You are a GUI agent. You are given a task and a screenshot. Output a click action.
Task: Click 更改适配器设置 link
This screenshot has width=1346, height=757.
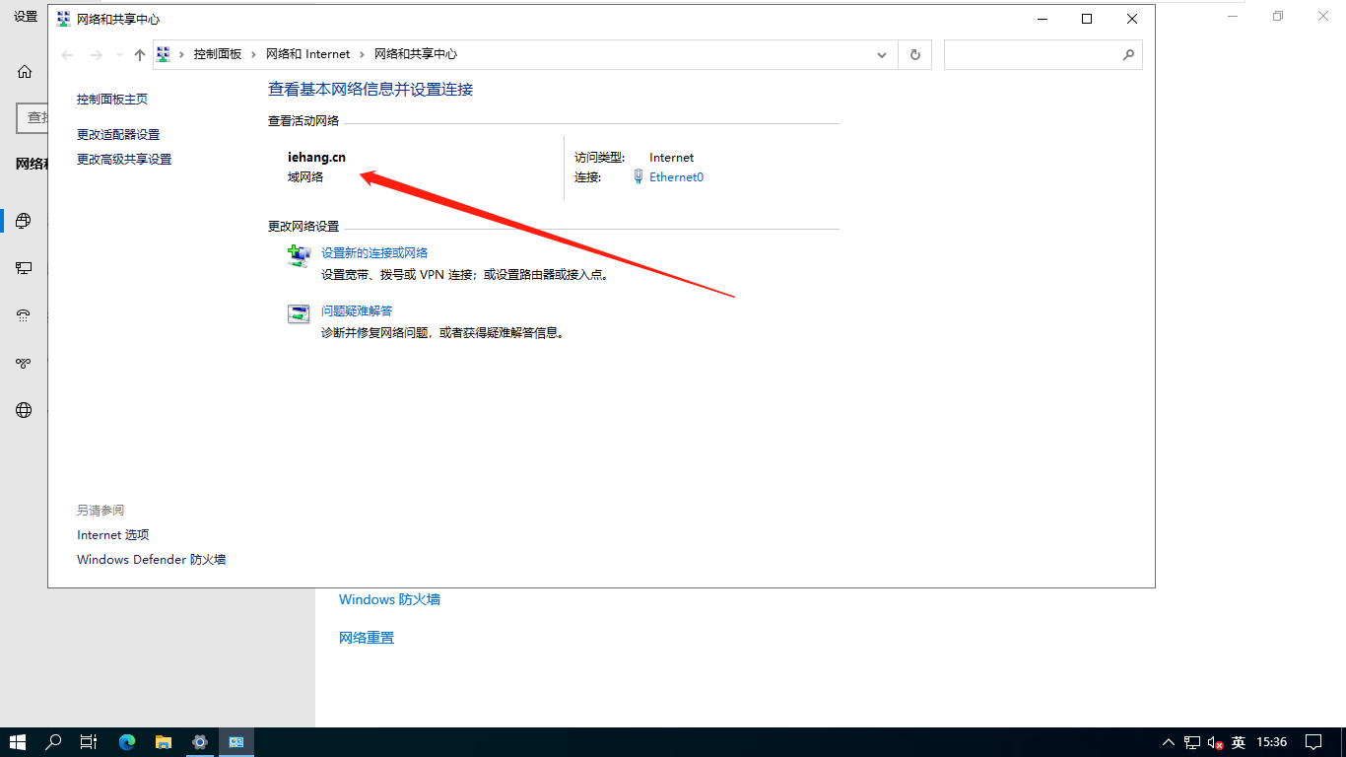click(x=118, y=135)
